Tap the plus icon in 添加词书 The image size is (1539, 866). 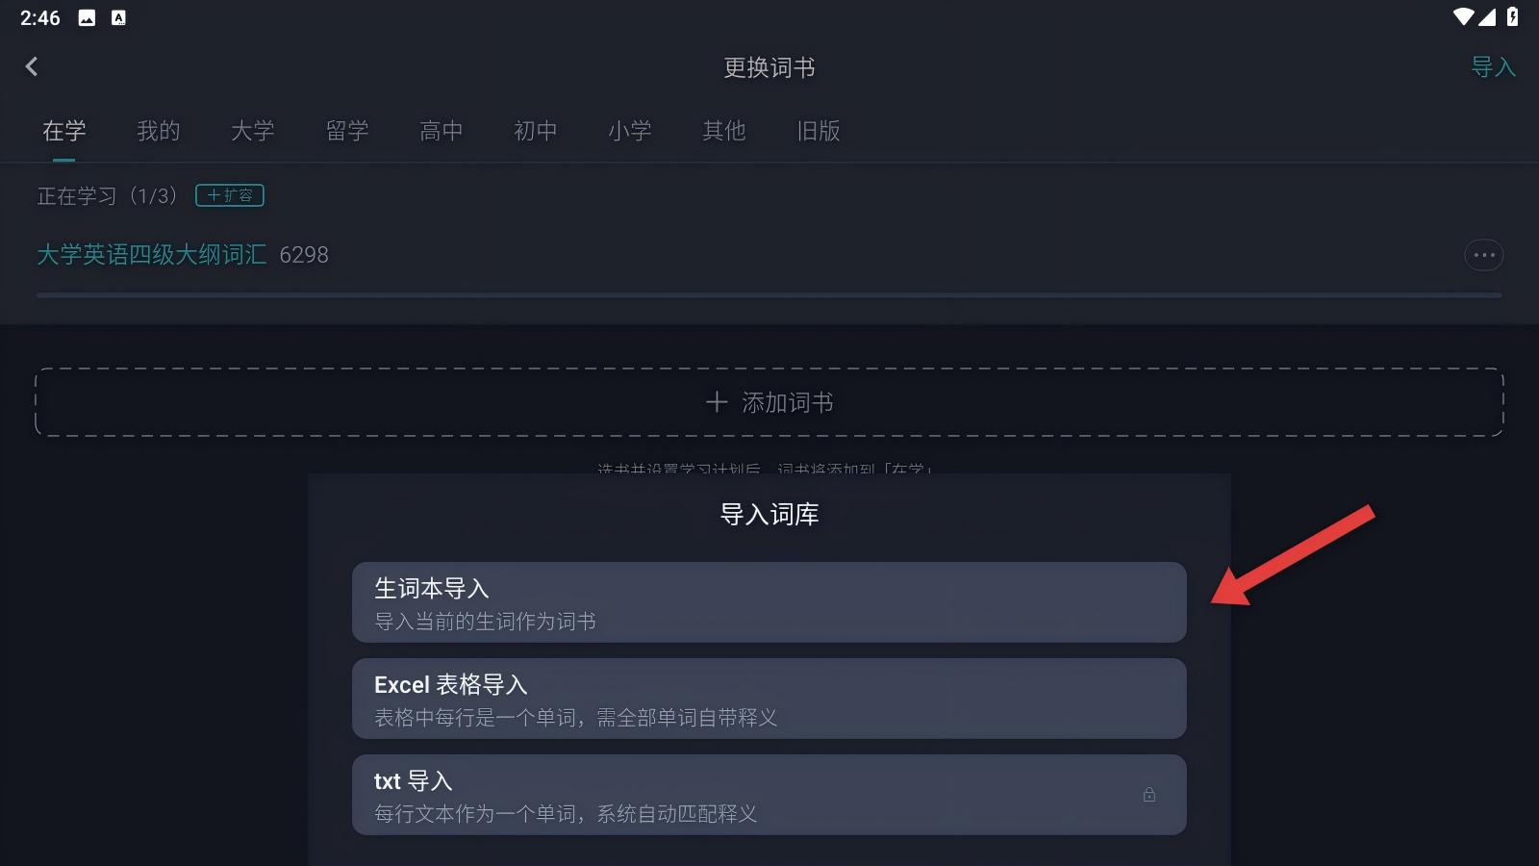coord(717,402)
